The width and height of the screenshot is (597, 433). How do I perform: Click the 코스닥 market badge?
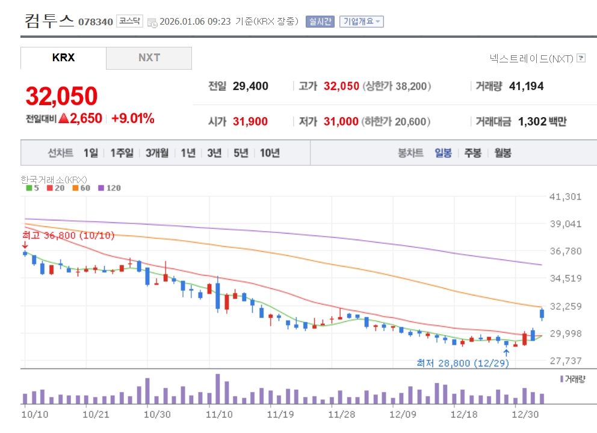(129, 21)
